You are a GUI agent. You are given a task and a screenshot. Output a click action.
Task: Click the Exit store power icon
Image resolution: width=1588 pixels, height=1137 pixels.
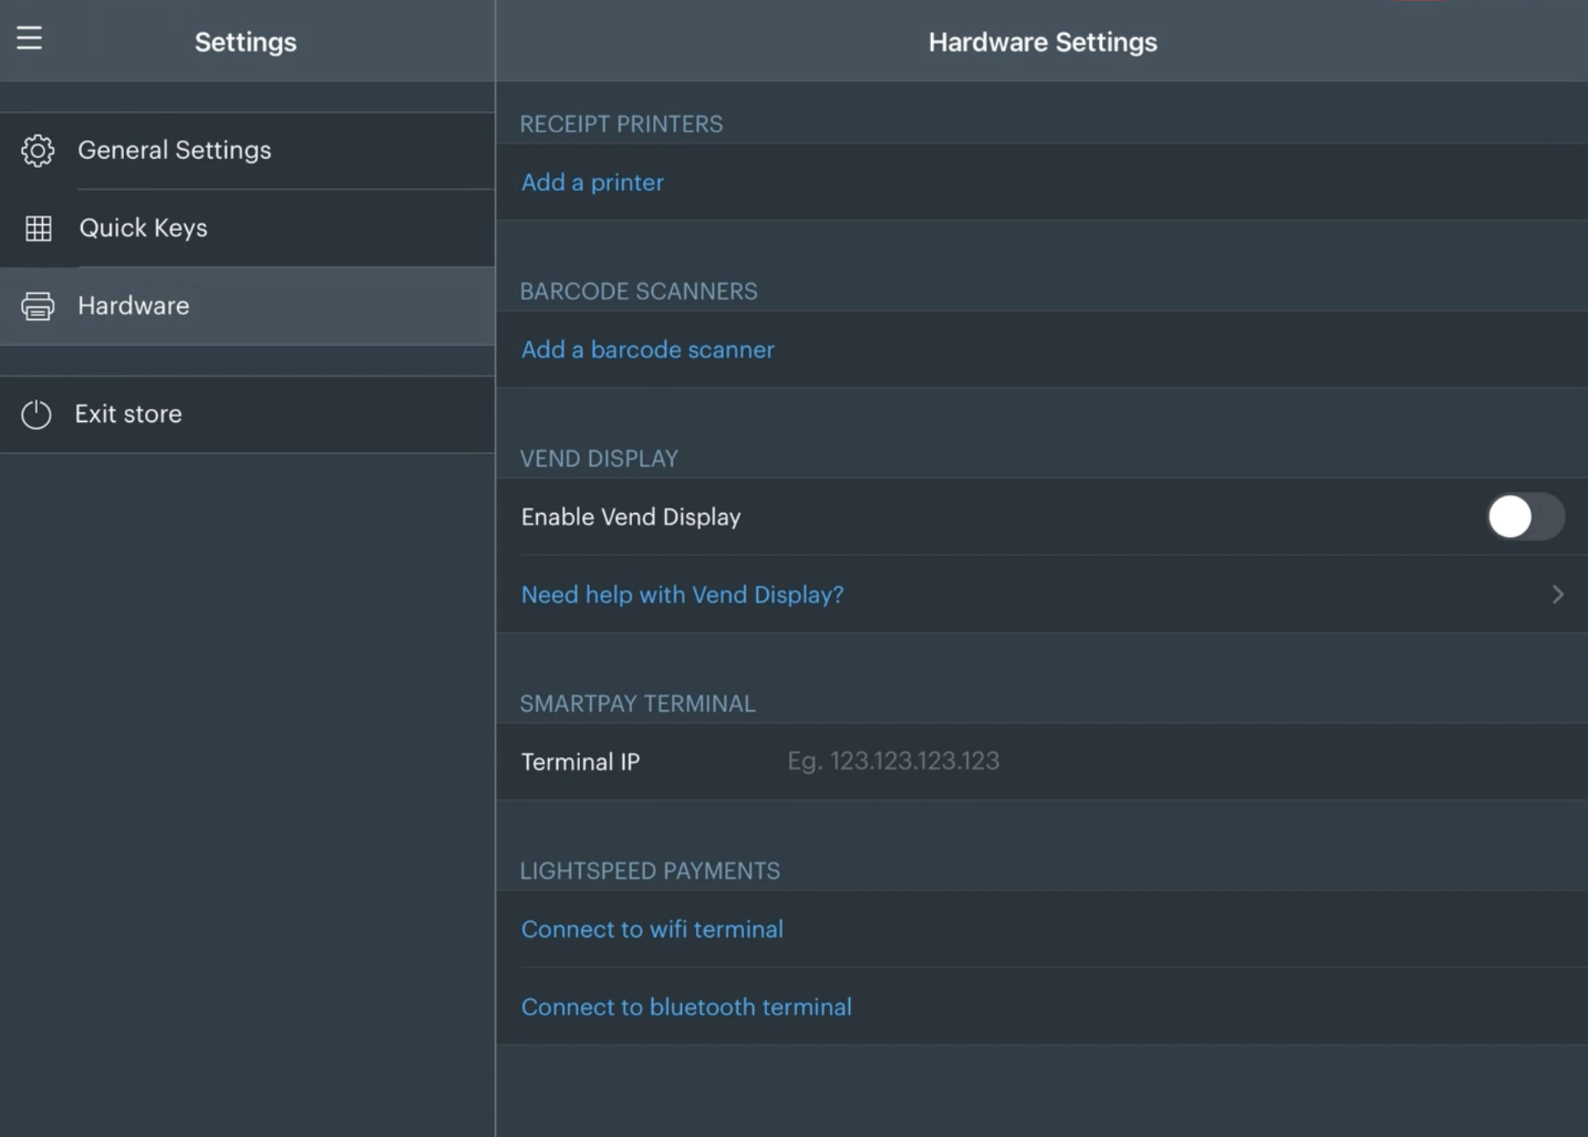click(36, 415)
